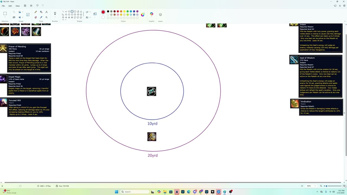347x195 pixels.
Task: Open the Windows Start menu
Action: (116, 192)
